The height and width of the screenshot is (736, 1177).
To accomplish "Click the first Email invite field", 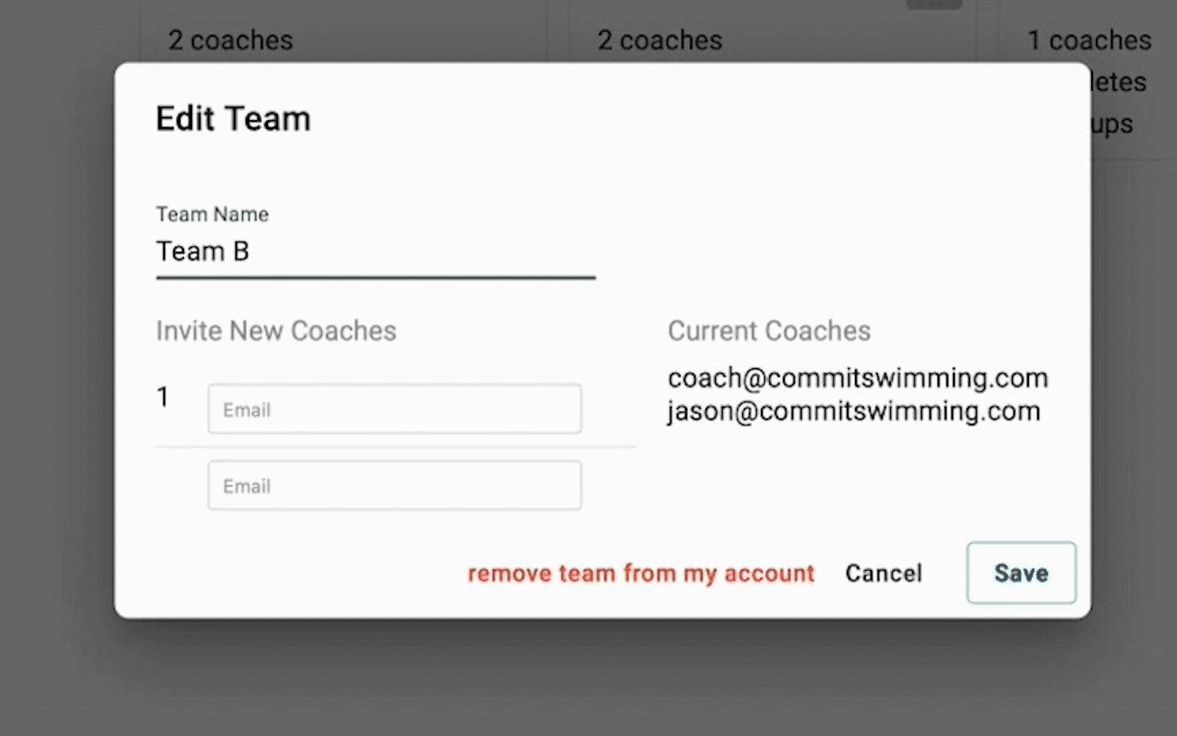I will [x=395, y=409].
